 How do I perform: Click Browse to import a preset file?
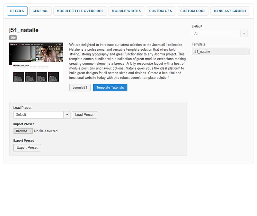click(23, 131)
